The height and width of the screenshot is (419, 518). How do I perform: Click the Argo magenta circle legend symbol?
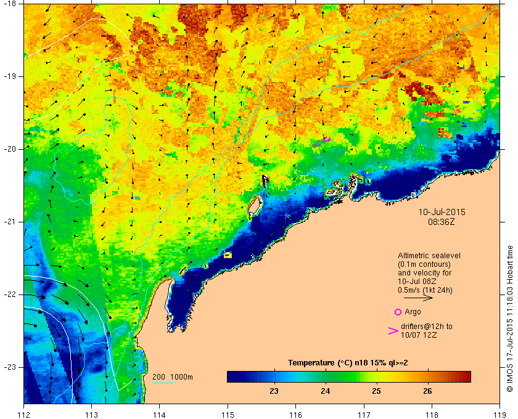(x=398, y=312)
